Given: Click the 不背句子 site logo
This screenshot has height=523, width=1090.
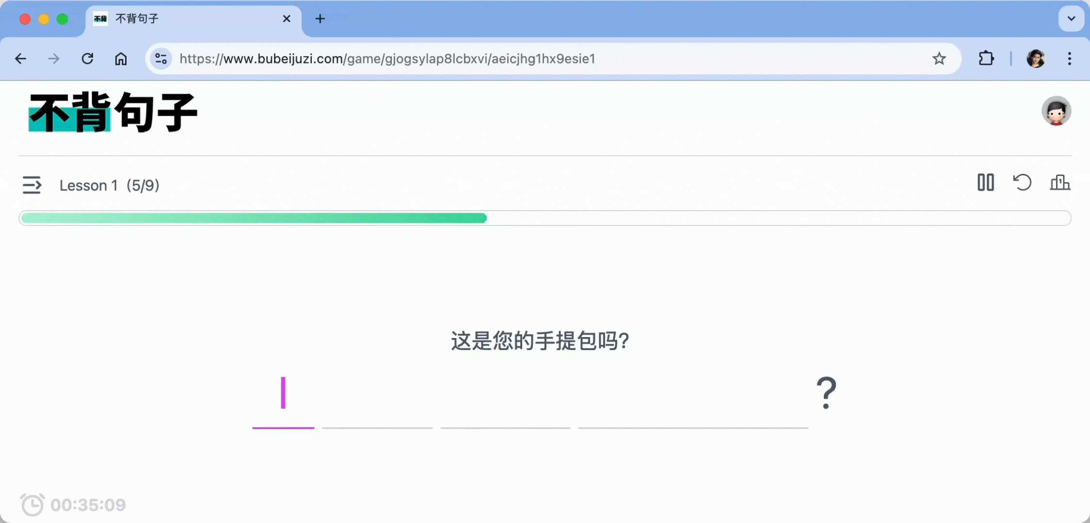Looking at the screenshot, I should [112, 112].
